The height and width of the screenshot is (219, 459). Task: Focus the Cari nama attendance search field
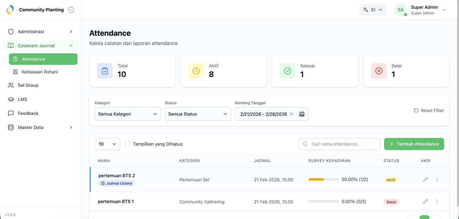pos(339,144)
